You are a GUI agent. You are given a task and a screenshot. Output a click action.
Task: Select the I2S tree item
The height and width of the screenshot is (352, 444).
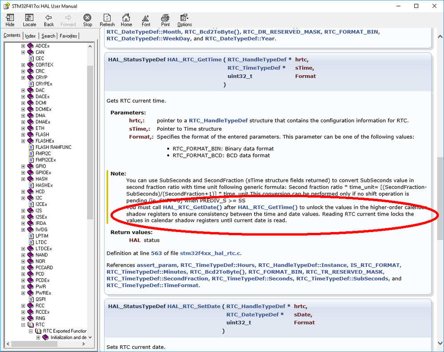pyautogui.click(x=39, y=211)
